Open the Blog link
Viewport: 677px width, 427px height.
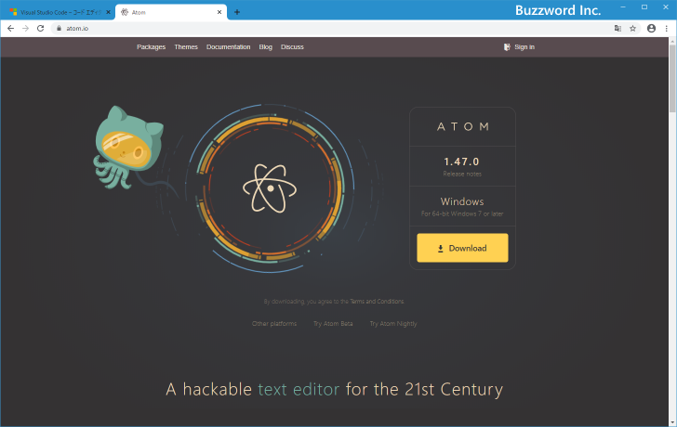tap(266, 47)
